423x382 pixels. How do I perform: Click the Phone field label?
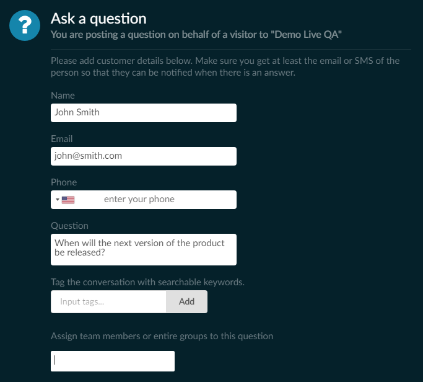pyautogui.click(x=64, y=182)
